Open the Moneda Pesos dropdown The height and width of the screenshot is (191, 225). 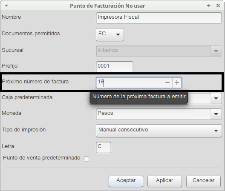(x=159, y=114)
